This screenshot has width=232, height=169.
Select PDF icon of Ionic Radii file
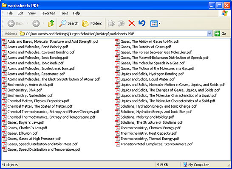tap(5, 63)
